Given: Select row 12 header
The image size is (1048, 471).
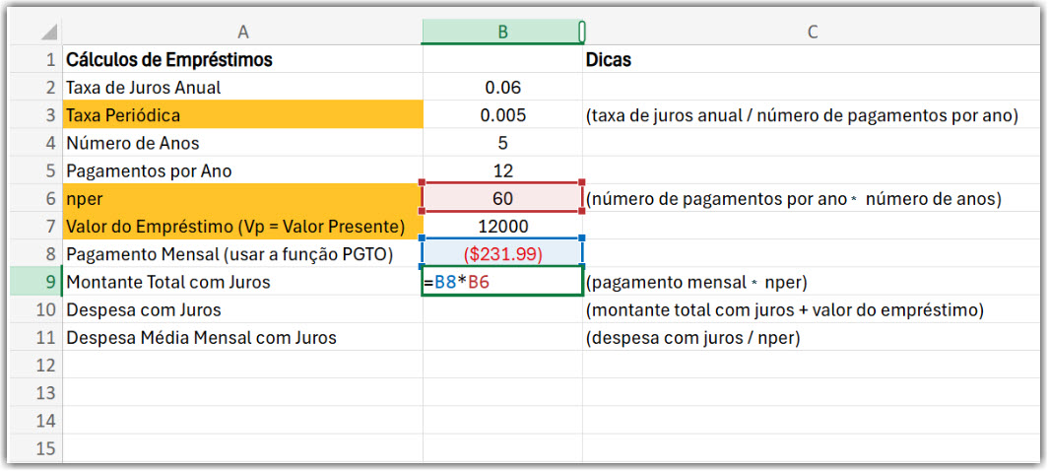Looking at the screenshot, I should pyautogui.click(x=34, y=366).
